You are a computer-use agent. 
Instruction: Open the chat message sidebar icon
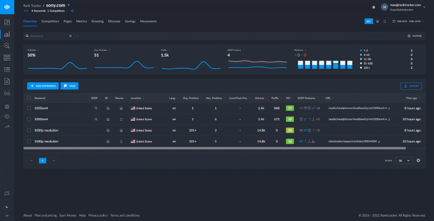coord(7,116)
